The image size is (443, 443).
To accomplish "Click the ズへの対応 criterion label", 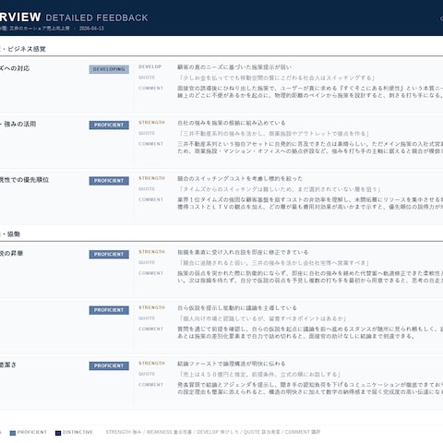I will [x=15, y=68].
